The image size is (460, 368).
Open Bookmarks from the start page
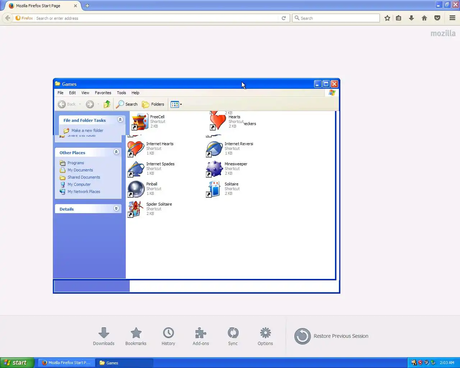(x=136, y=336)
